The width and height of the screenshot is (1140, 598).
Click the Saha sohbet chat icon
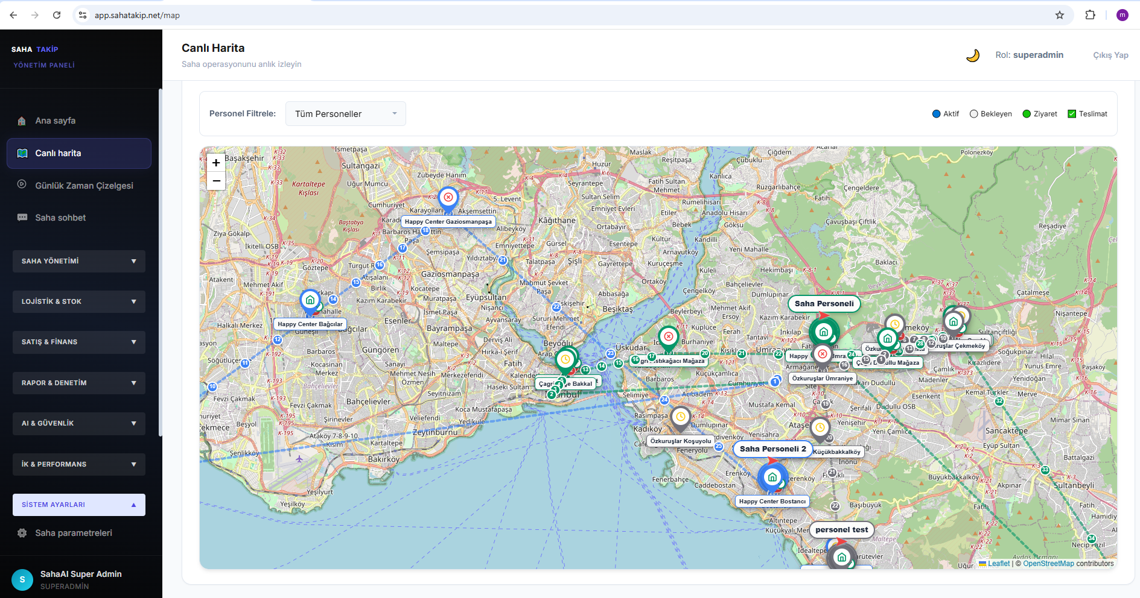pos(22,218)
